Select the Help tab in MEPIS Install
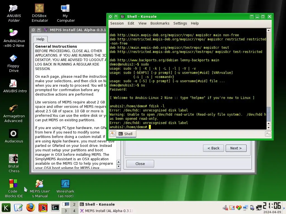Screen dimensions: 286x214 40,39
